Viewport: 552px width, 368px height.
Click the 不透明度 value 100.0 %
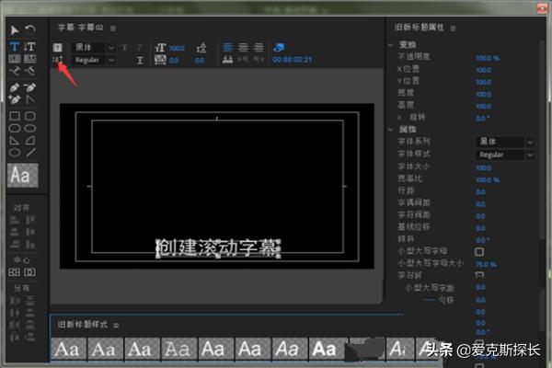(488, 58)
